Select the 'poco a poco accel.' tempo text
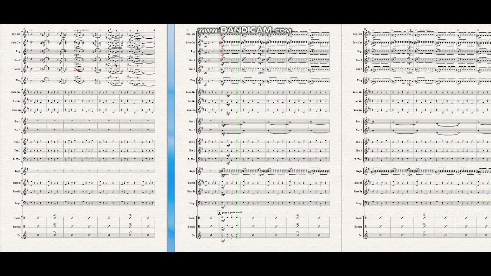The height and width of the screenshot is (276, 491). [x=232, y=212]
